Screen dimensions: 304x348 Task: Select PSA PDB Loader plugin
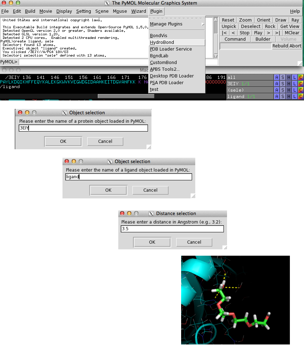coord(177,82)
